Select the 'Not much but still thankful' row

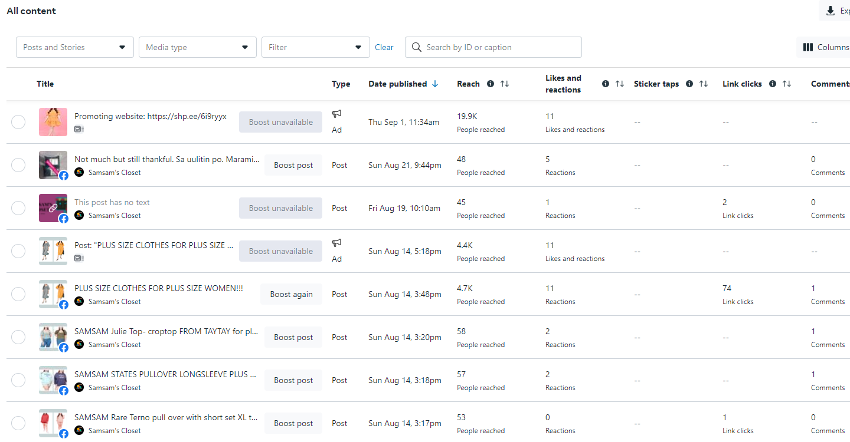pyautogui.click(x=18, y=165)
